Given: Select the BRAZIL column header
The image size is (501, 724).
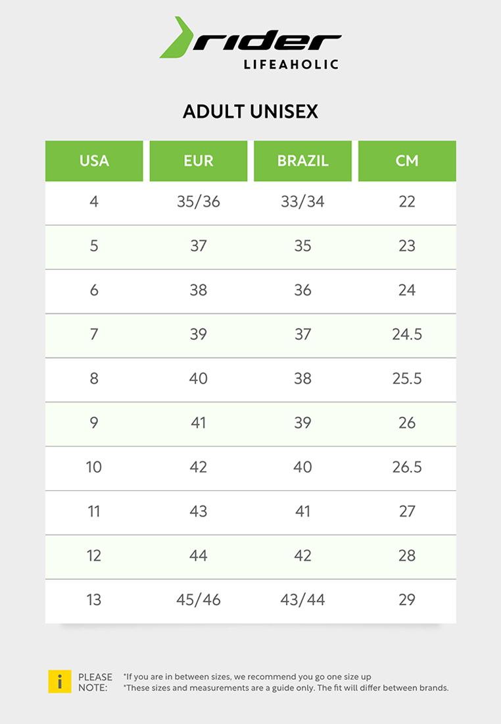Looking at the screenshot, I should (x=302, y=161).
